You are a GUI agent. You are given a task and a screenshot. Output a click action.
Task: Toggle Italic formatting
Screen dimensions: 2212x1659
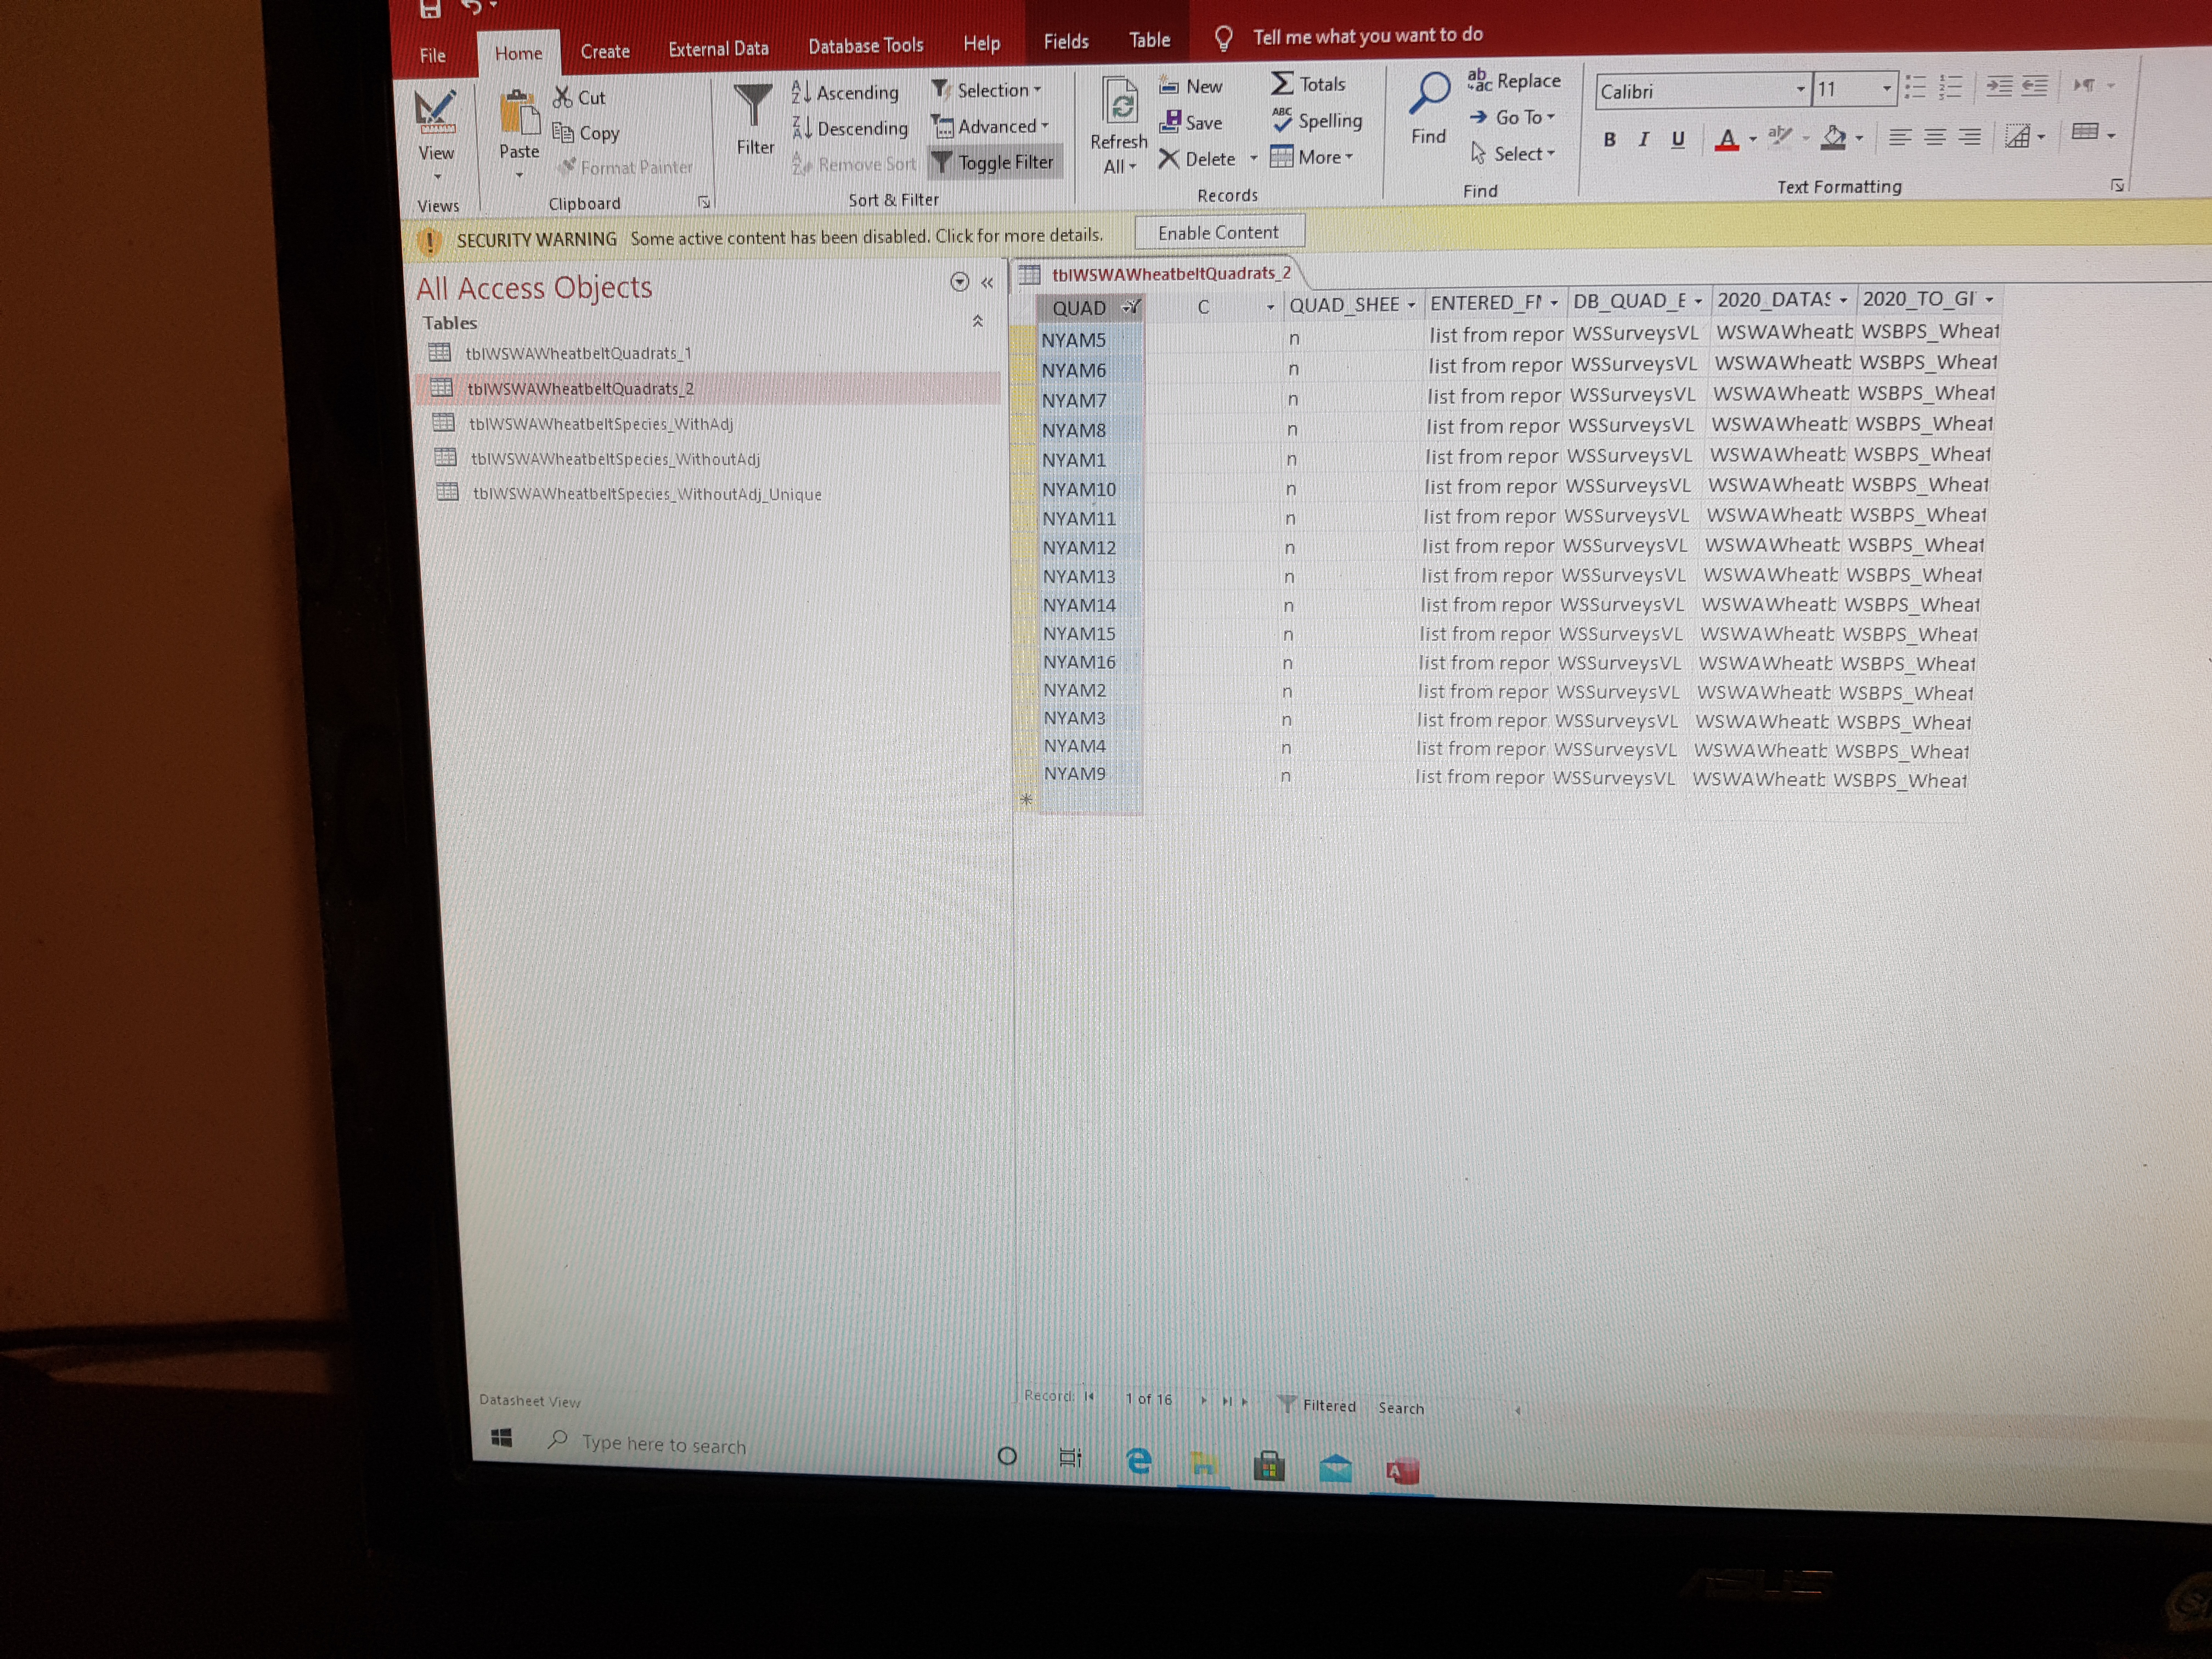pyautogui.click(x=1643, y=140)
